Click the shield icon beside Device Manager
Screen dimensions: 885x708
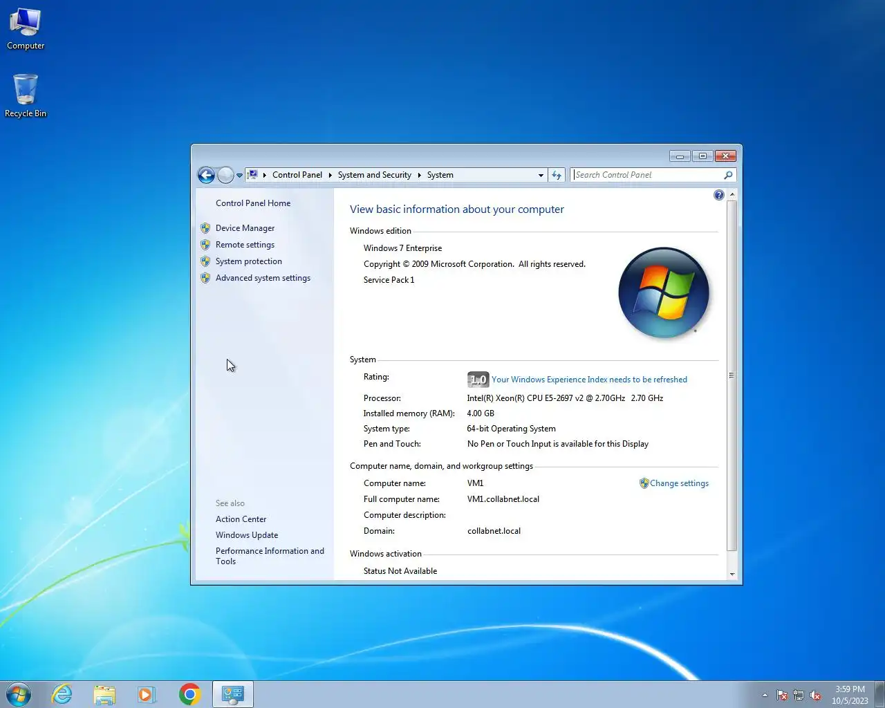point(205,228)
